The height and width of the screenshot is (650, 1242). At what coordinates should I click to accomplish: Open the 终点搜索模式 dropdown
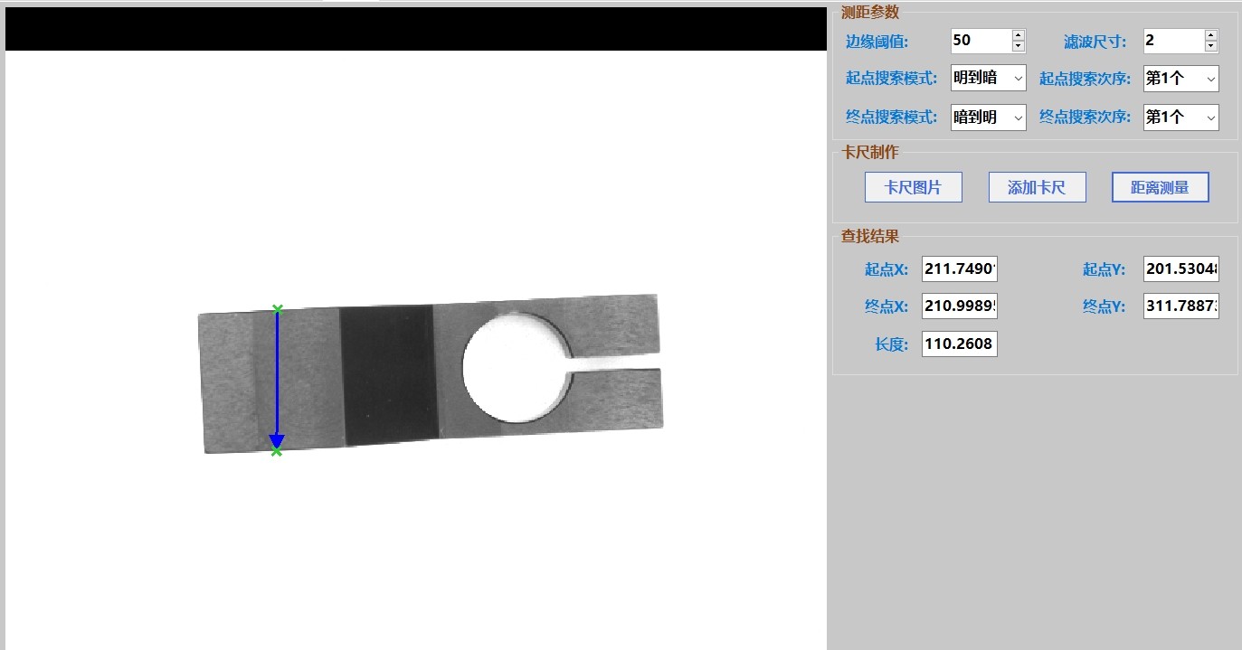point(989,117)
